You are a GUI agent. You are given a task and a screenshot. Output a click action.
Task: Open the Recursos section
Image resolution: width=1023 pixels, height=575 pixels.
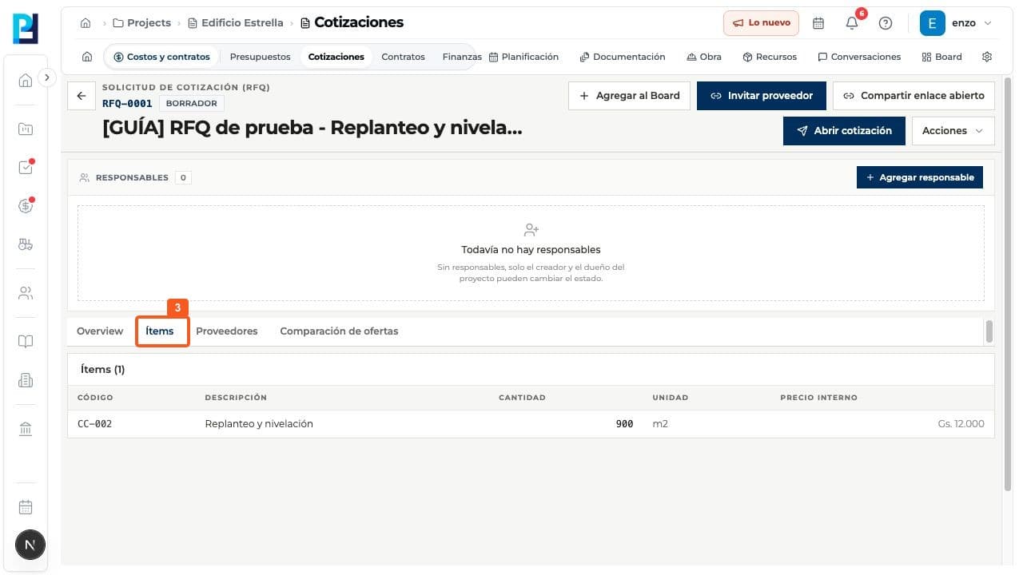[770, 57]
